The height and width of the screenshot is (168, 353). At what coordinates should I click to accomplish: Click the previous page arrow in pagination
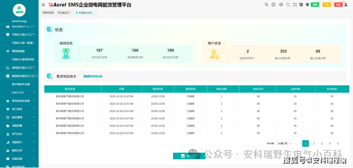297,144
